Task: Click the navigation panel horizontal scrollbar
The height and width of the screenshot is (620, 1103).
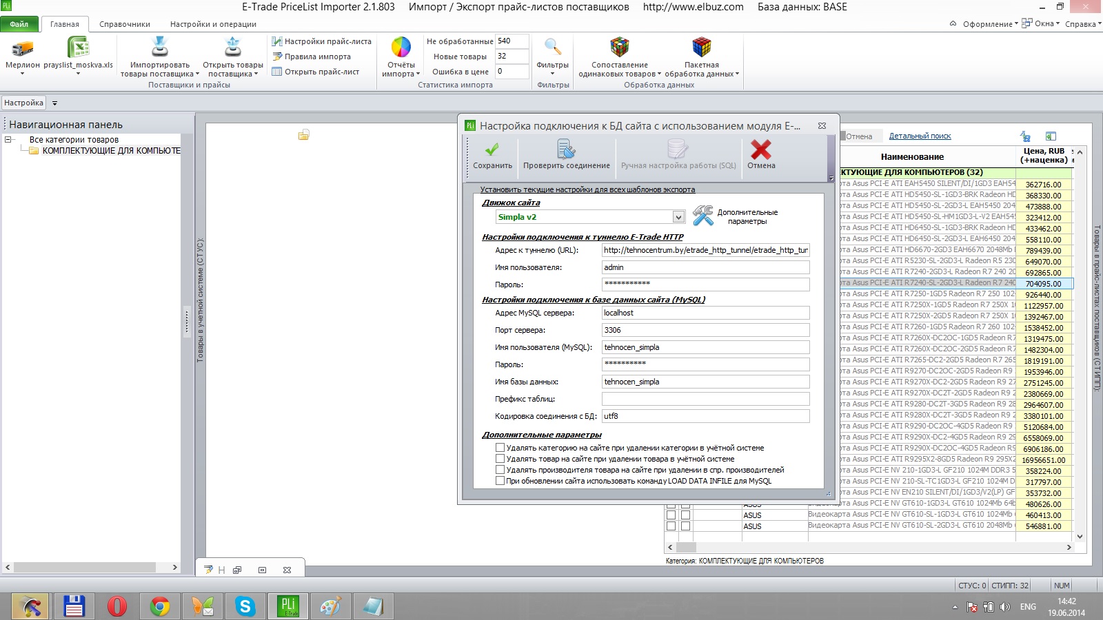Action: (91, 568)
